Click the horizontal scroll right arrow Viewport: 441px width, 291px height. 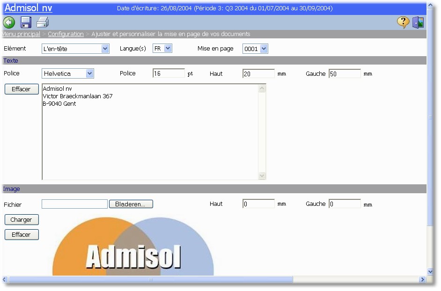pyautogui.click(x=422, y=279)
